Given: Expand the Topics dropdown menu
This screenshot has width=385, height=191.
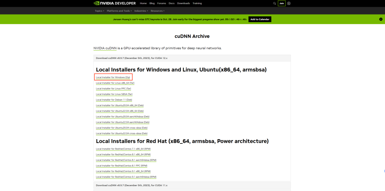Looking at the screenshot, I should tap(99, 11).
